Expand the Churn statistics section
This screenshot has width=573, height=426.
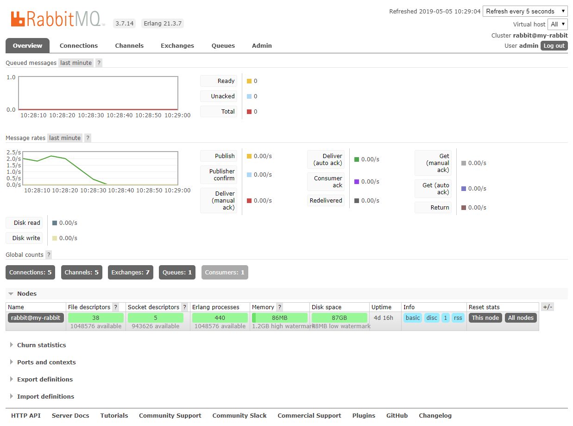point(41,345)
